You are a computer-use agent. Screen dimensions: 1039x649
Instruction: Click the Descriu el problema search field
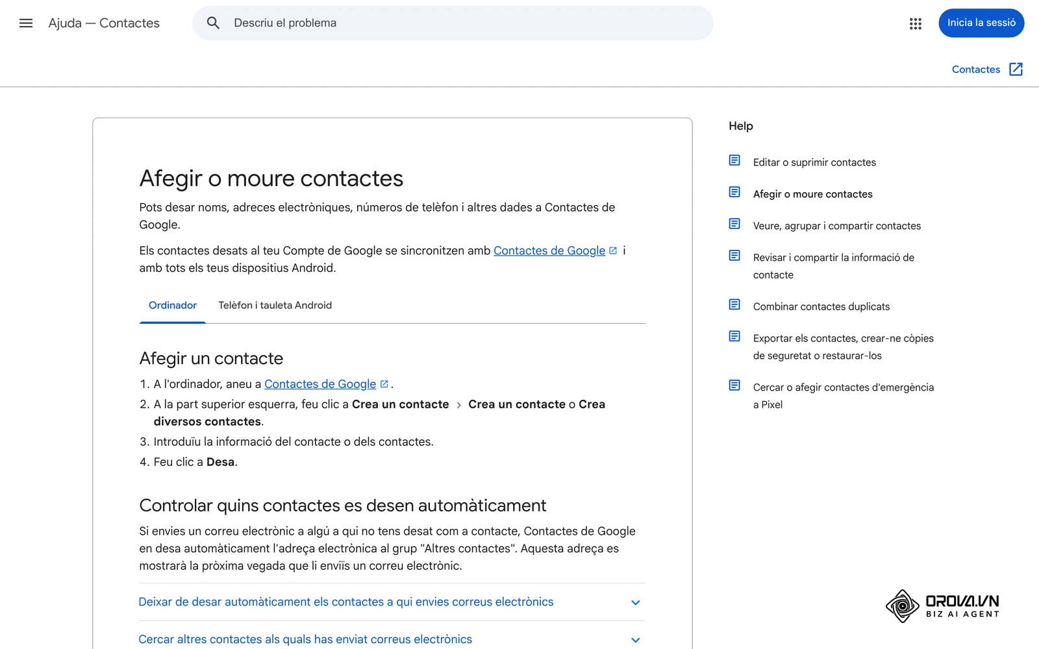(453, 23)
